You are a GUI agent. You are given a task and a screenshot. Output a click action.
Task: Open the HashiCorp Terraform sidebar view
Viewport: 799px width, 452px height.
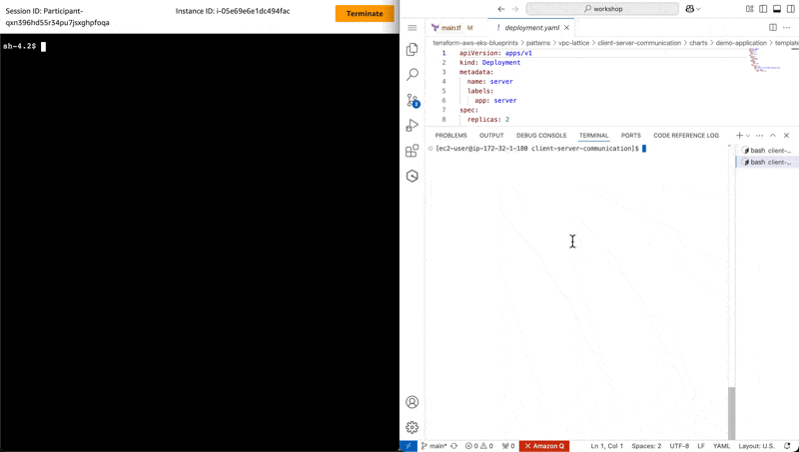(x=412, y=177)
